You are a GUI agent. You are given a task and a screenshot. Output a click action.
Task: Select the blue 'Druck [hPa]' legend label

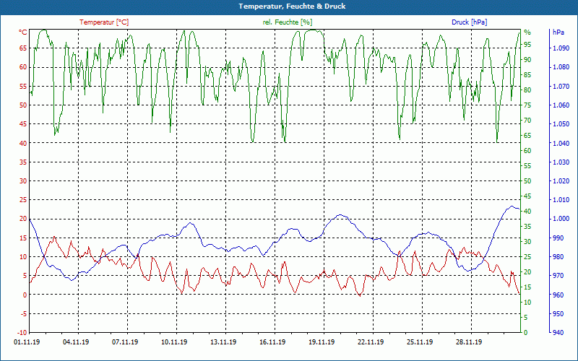[x=469, y=22]
